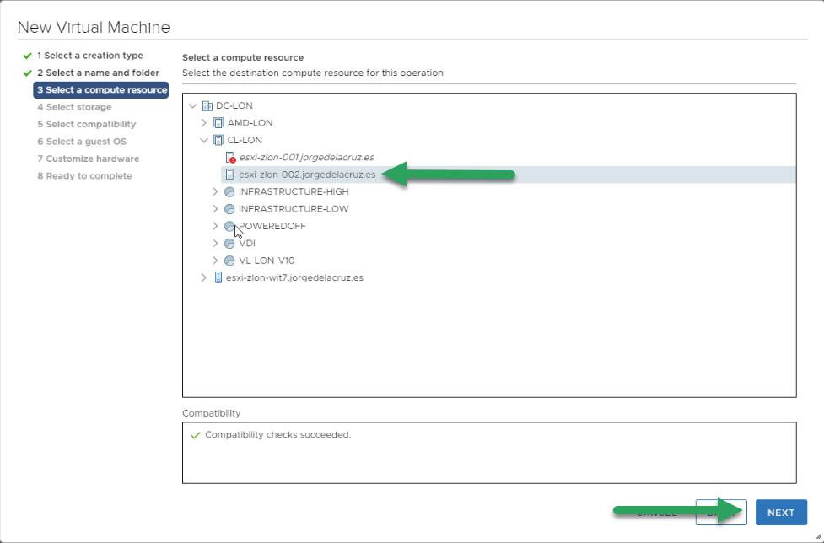
Task: Go to step 2 Select a name and folder
Action: [x=98, y=73]
